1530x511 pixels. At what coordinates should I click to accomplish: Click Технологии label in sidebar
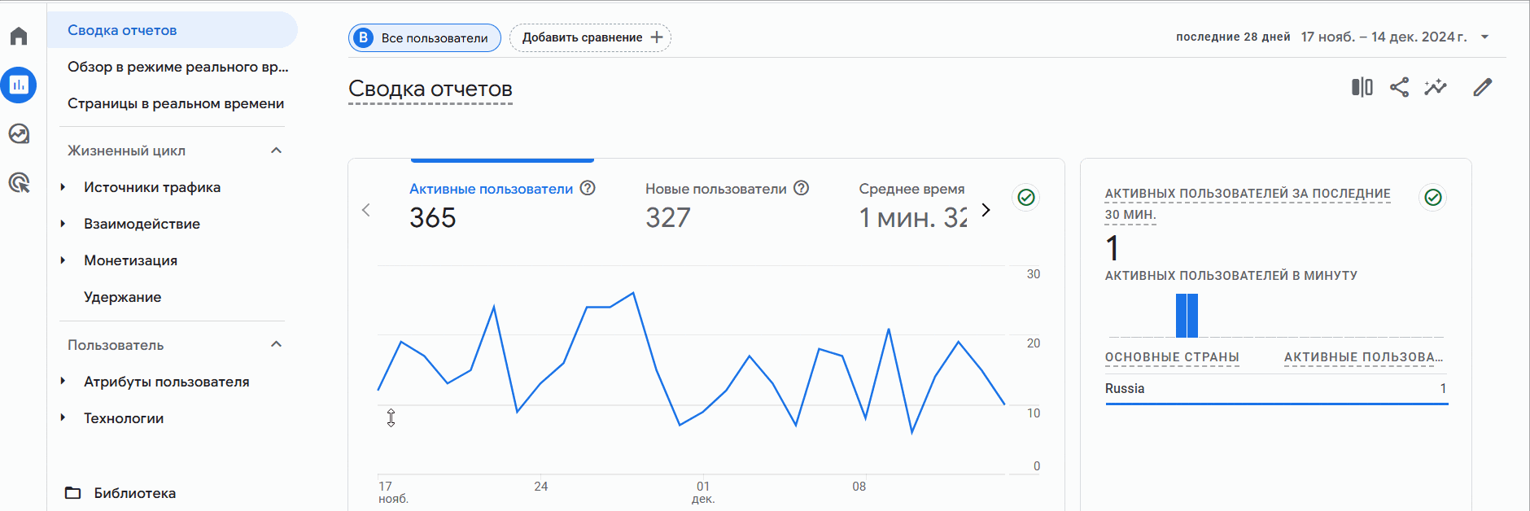coord(124,418)
